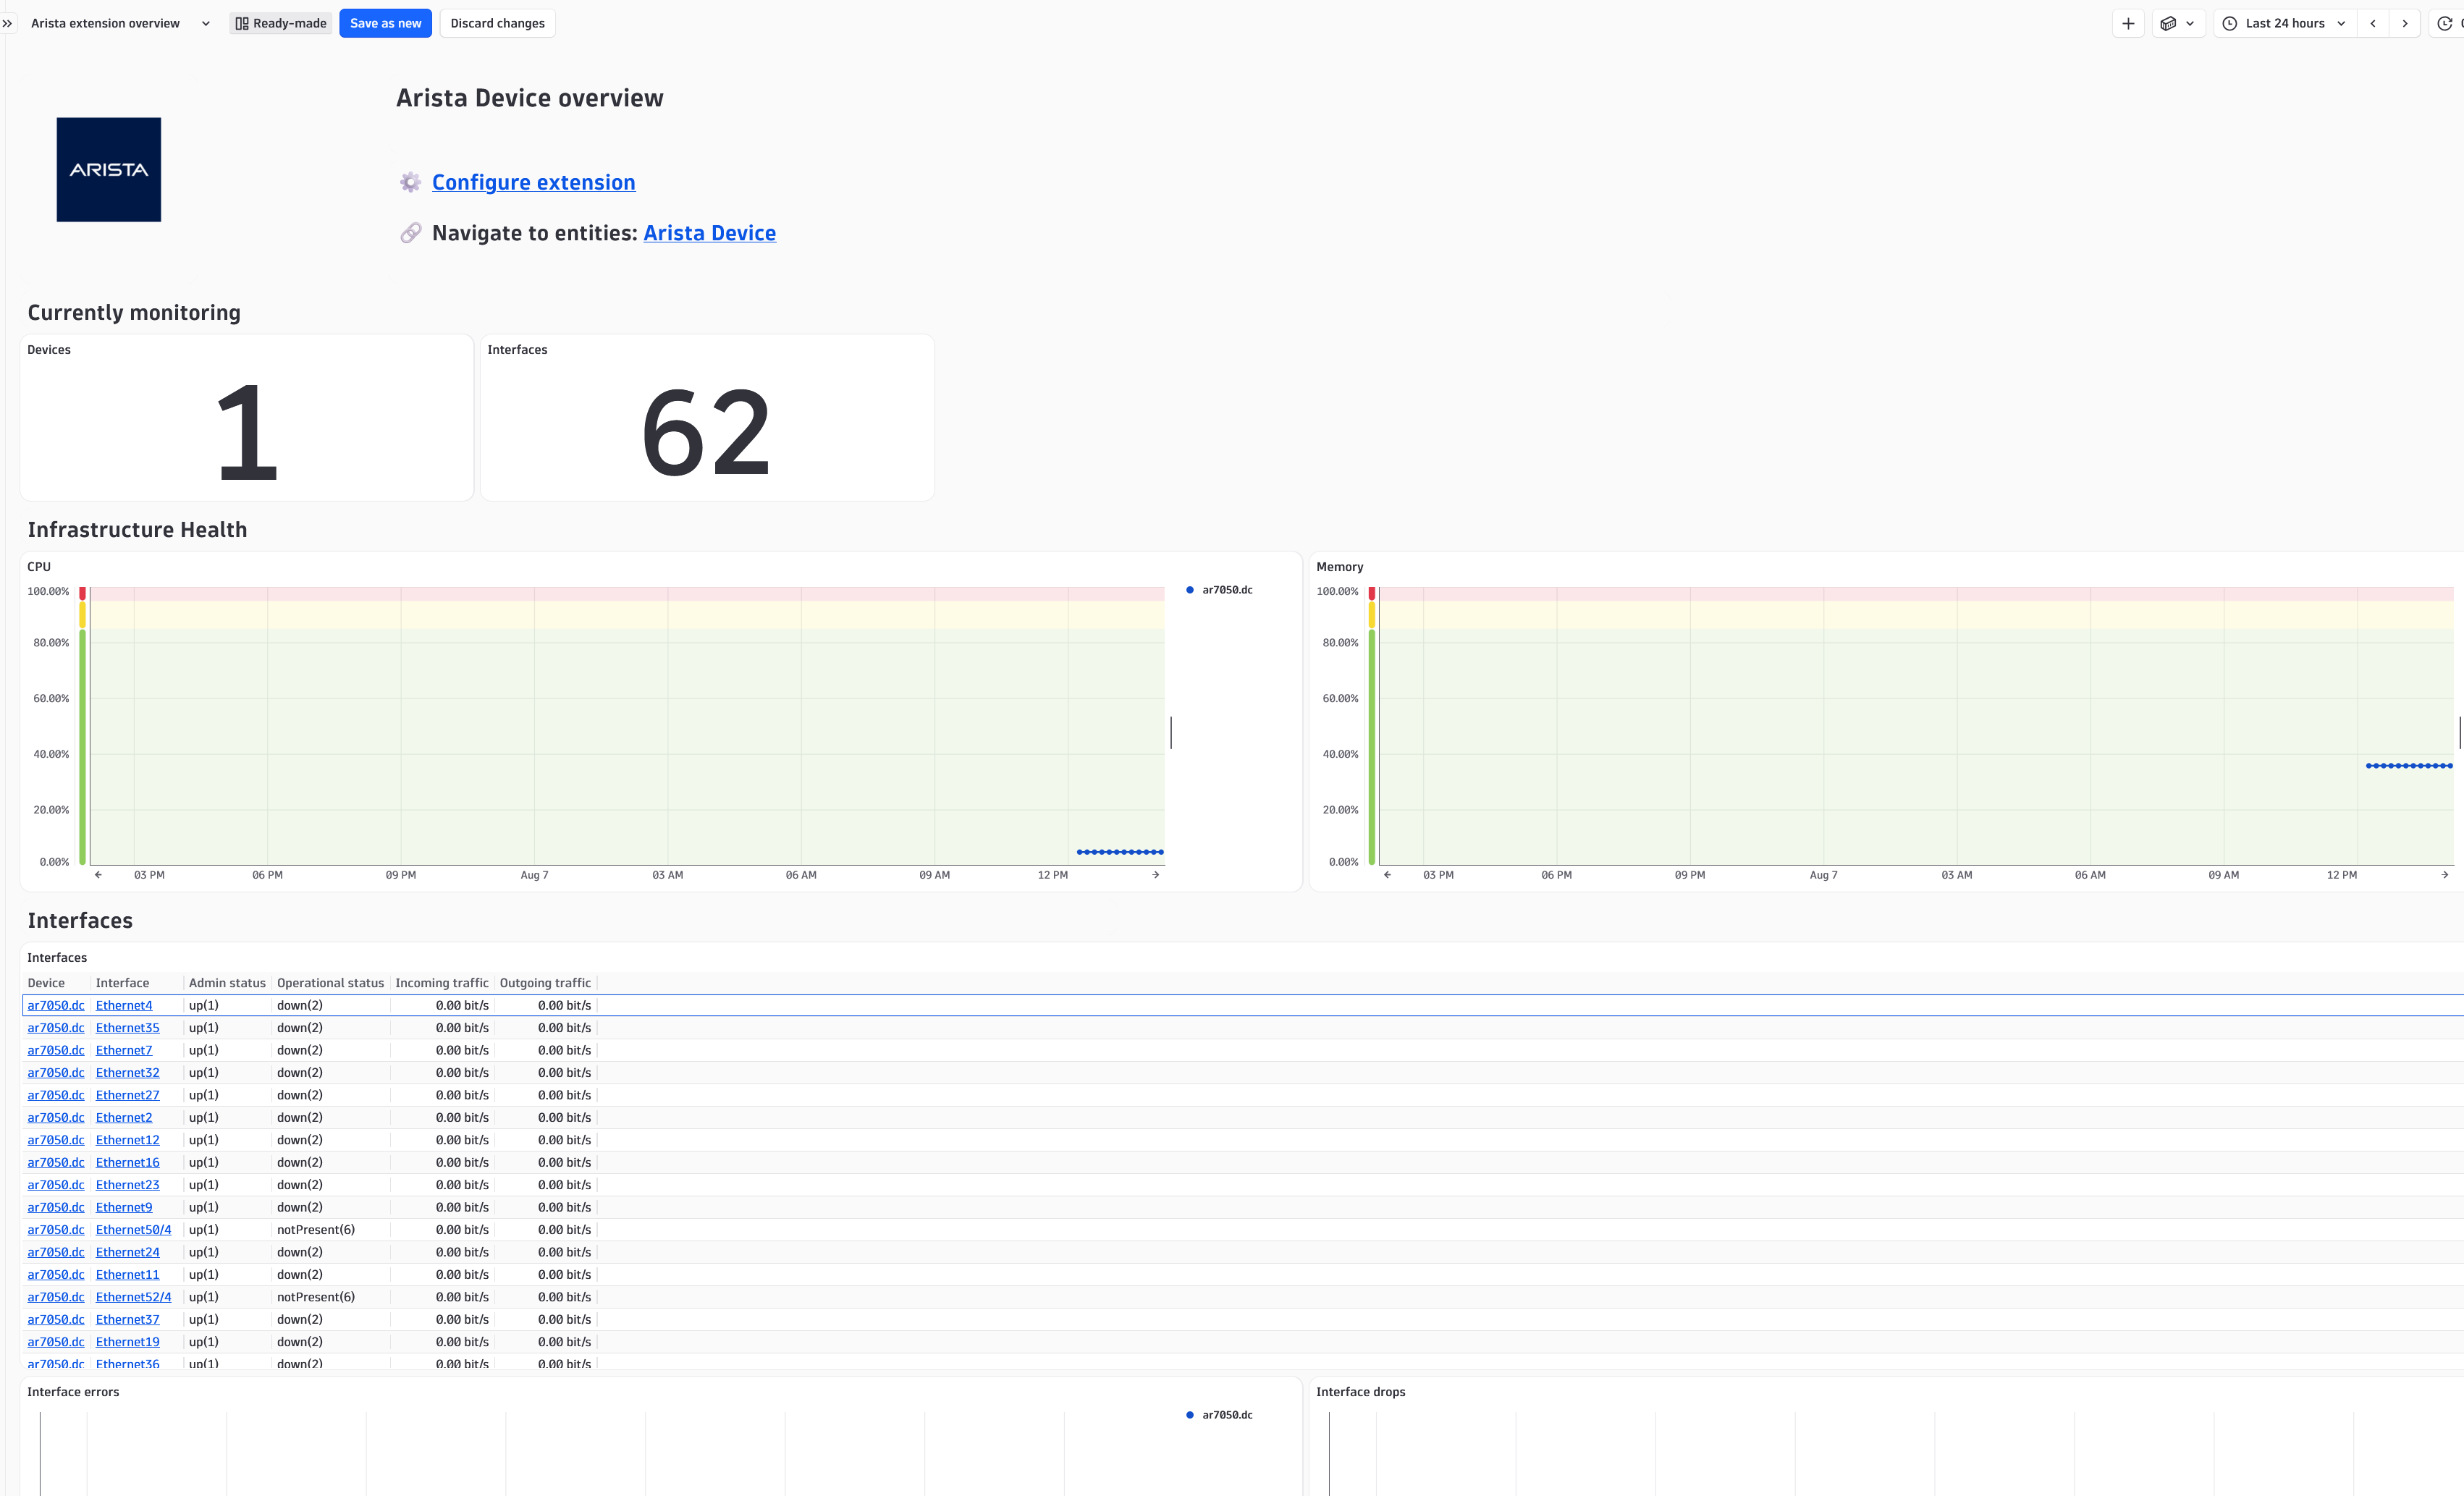2464x1496 pixels.
Task: Open the Ethernet37 interface link
Action: coord(127,1320)
